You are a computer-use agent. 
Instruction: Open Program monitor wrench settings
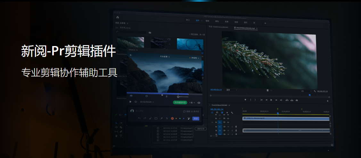point(315,91)
